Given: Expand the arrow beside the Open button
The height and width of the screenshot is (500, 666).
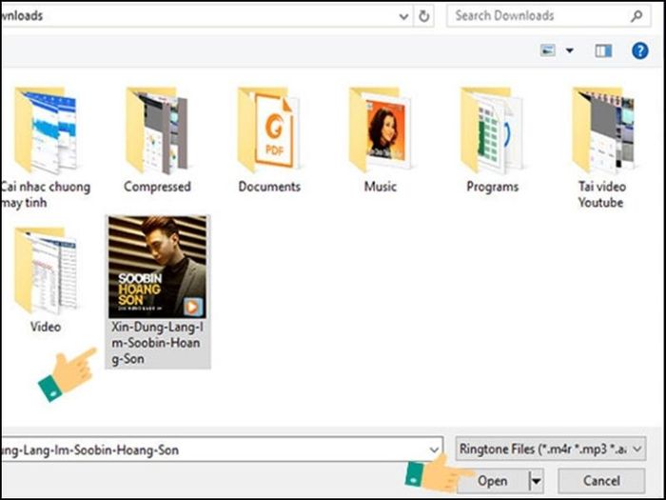Looking at the screenshot, I should pos(536,481).
